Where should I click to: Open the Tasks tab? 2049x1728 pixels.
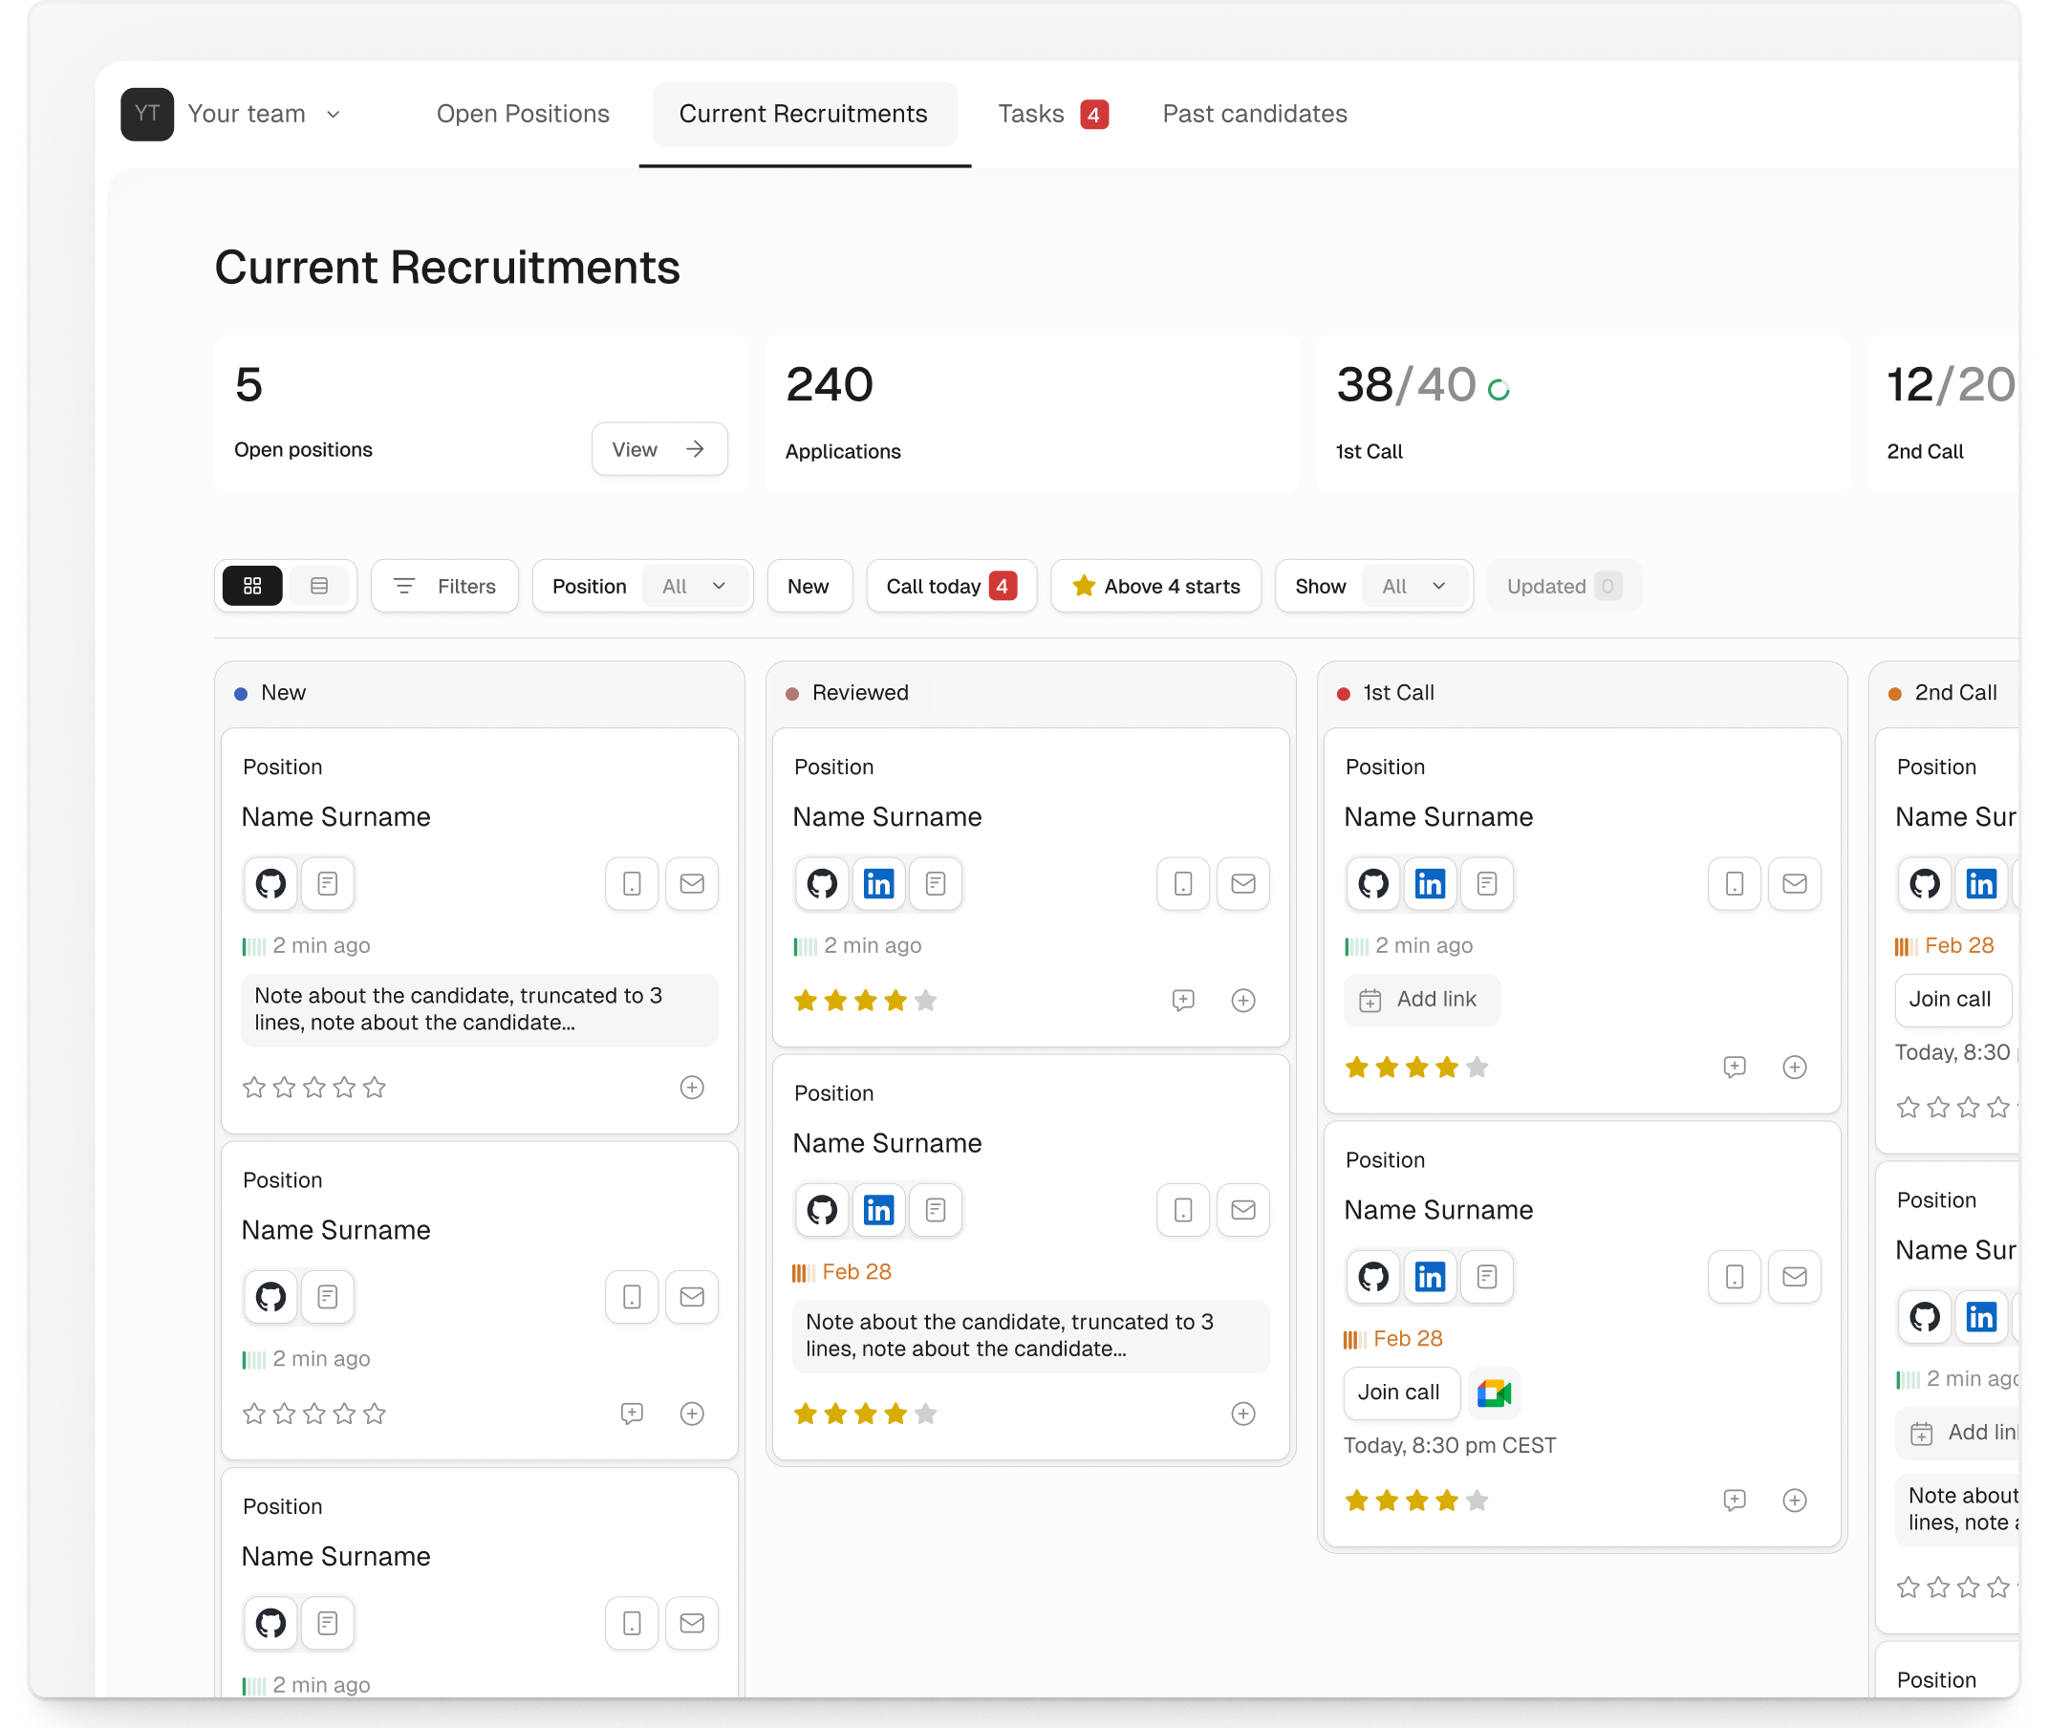click(x=1053, y=115)
